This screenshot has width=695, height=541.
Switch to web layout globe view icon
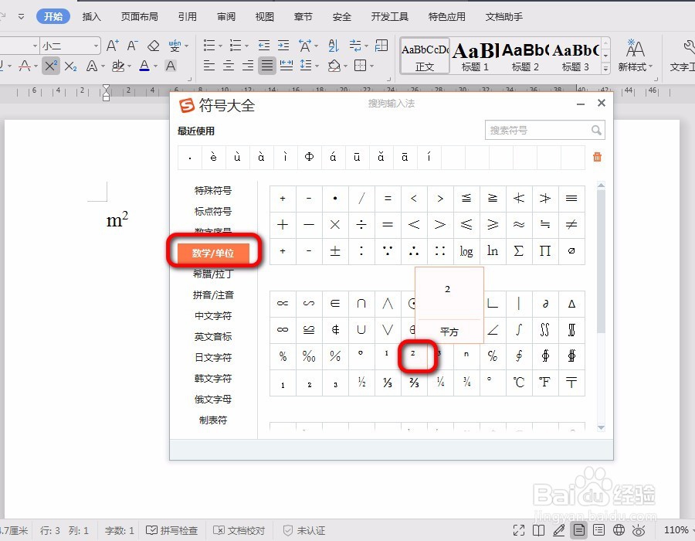(619, 530)
